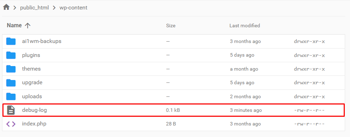This screenshot has width=350, height=137.
Task: Select wp-content breadcrumb item
Action: (x=74, y=8)
